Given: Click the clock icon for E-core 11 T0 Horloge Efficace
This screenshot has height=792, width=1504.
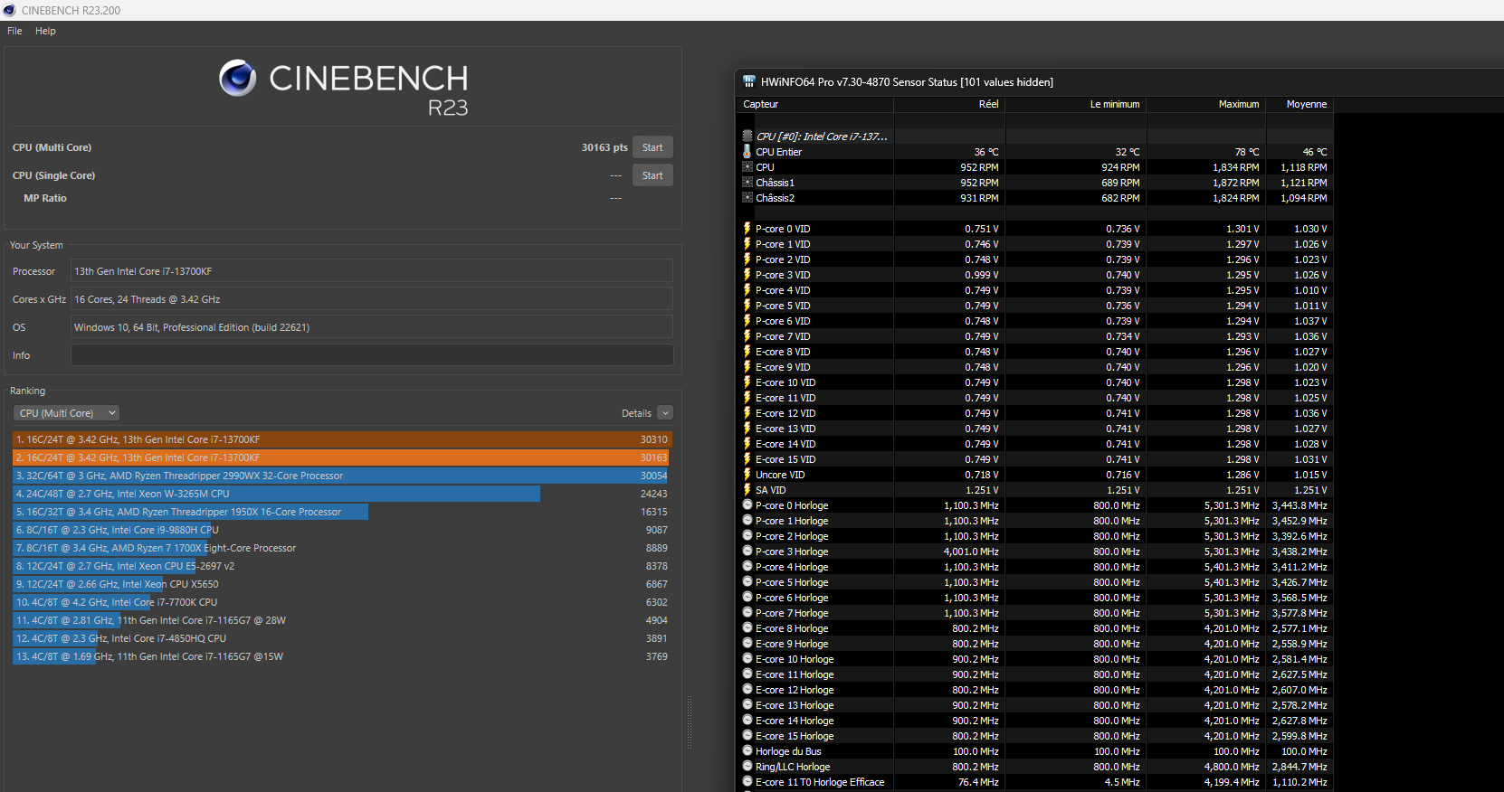Looking at the screenshot, I should pyautogui.click(x=747, y=782).
